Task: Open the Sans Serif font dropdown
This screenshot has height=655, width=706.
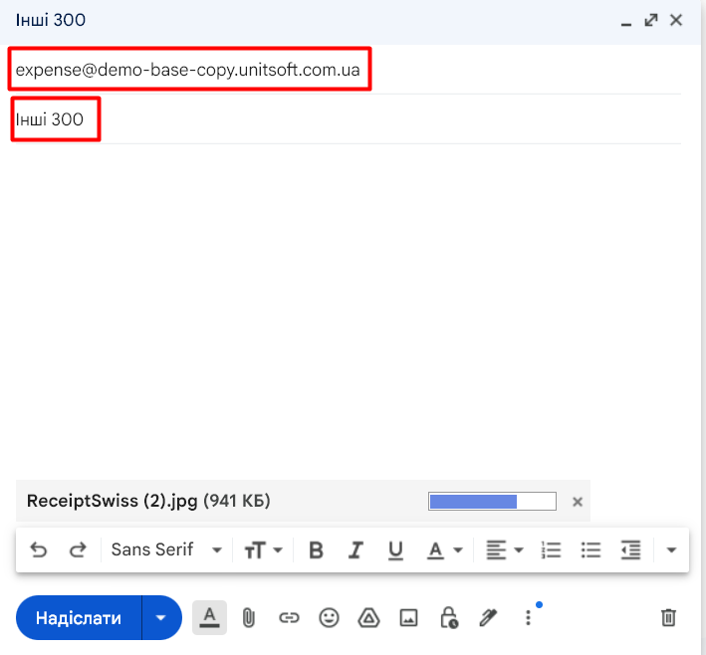Action: click(x=165, y=549)
